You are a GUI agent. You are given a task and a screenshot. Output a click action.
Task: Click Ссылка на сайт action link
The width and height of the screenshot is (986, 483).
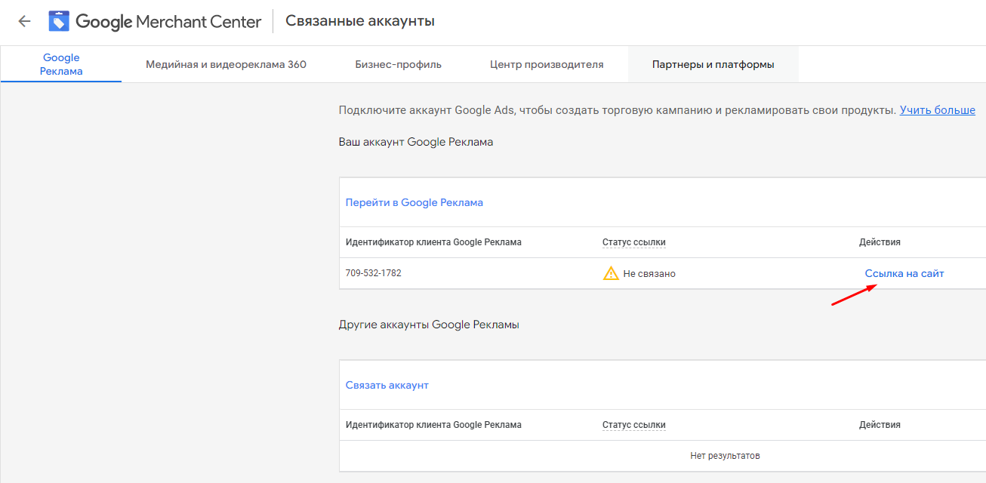point(904,273)
